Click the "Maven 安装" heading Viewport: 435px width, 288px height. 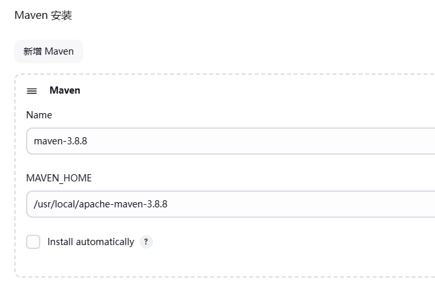click(x=43, y=16)
